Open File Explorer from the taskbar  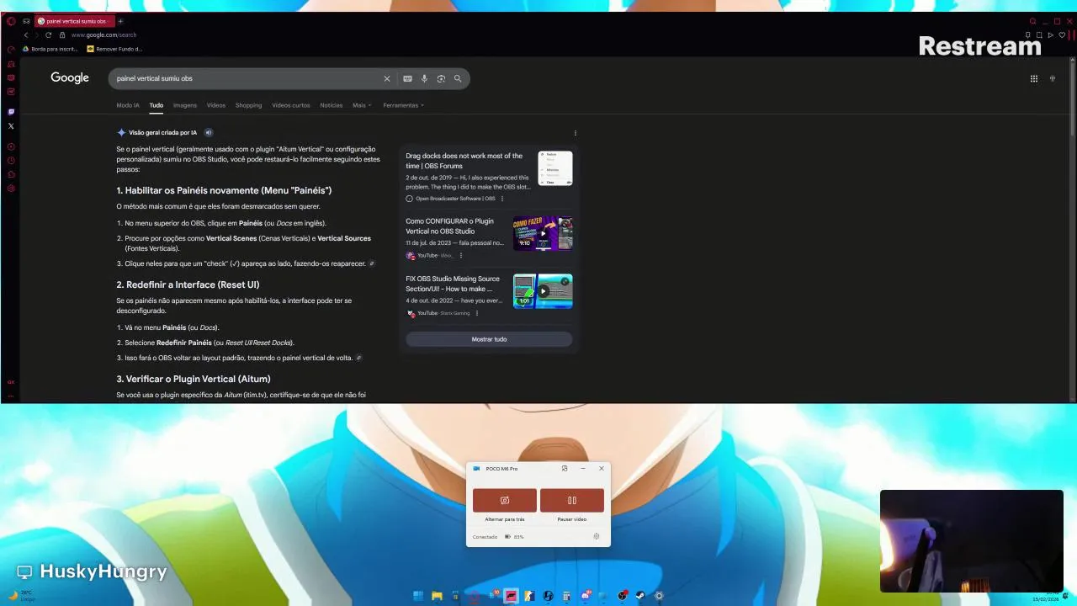tap(437, 596)
